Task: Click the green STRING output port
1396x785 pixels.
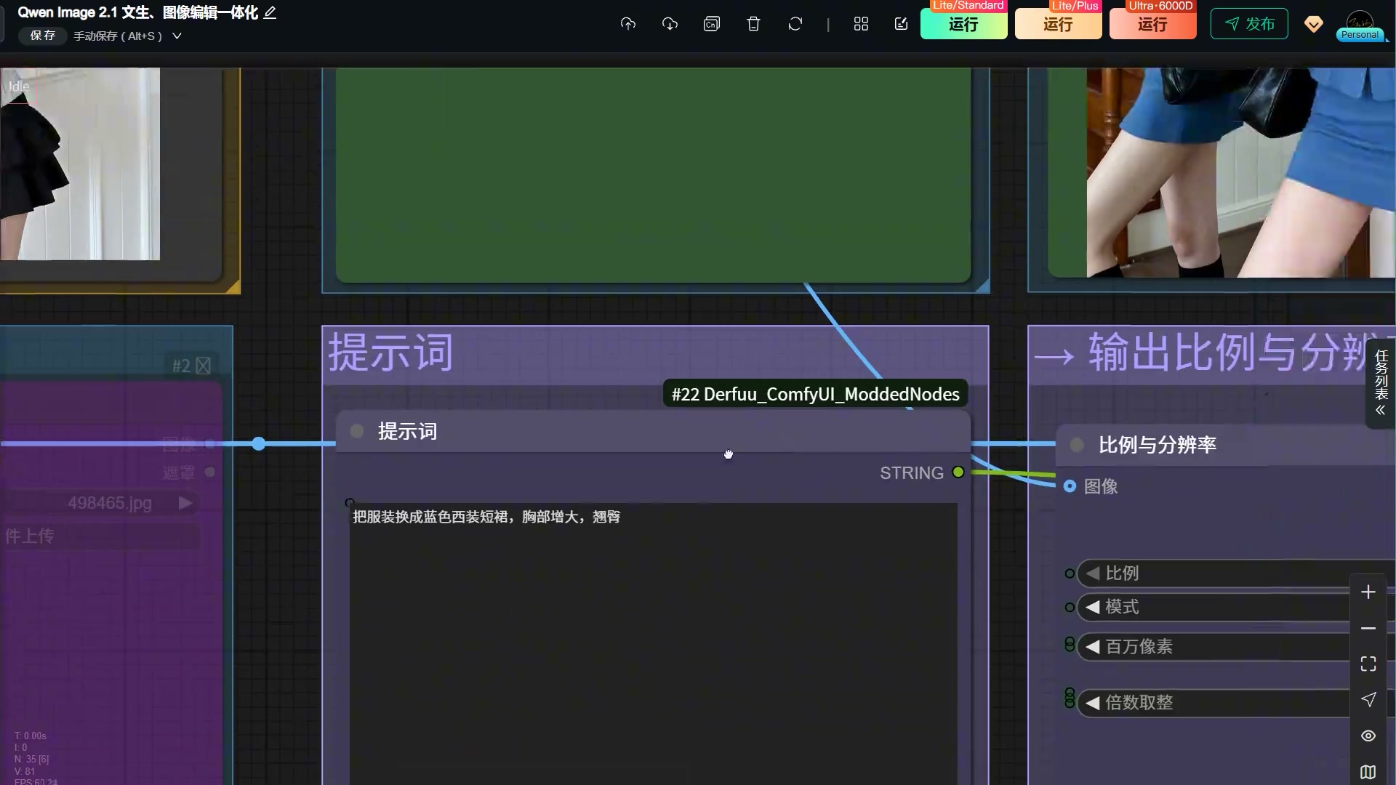Action: coord(958,472)
